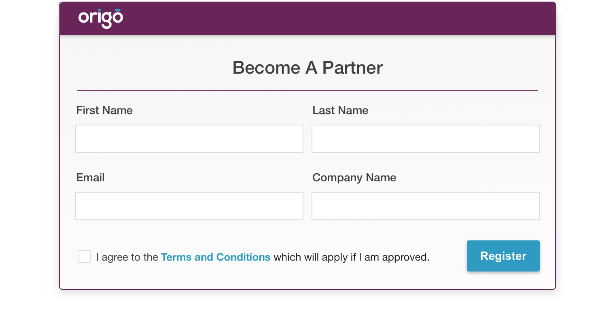615x310 pixels.
Task: Click the word 'approved.' in agreement text
Action: 406,257
